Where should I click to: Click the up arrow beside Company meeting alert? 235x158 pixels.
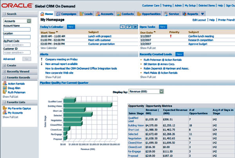coord(42,59)
